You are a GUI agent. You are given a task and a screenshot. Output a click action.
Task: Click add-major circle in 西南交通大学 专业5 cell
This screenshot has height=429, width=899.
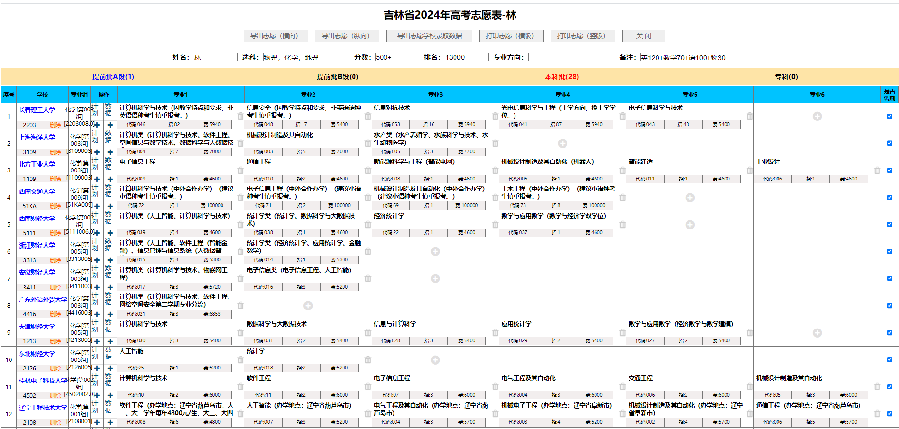pyautogui.click(x=690, y=198)
